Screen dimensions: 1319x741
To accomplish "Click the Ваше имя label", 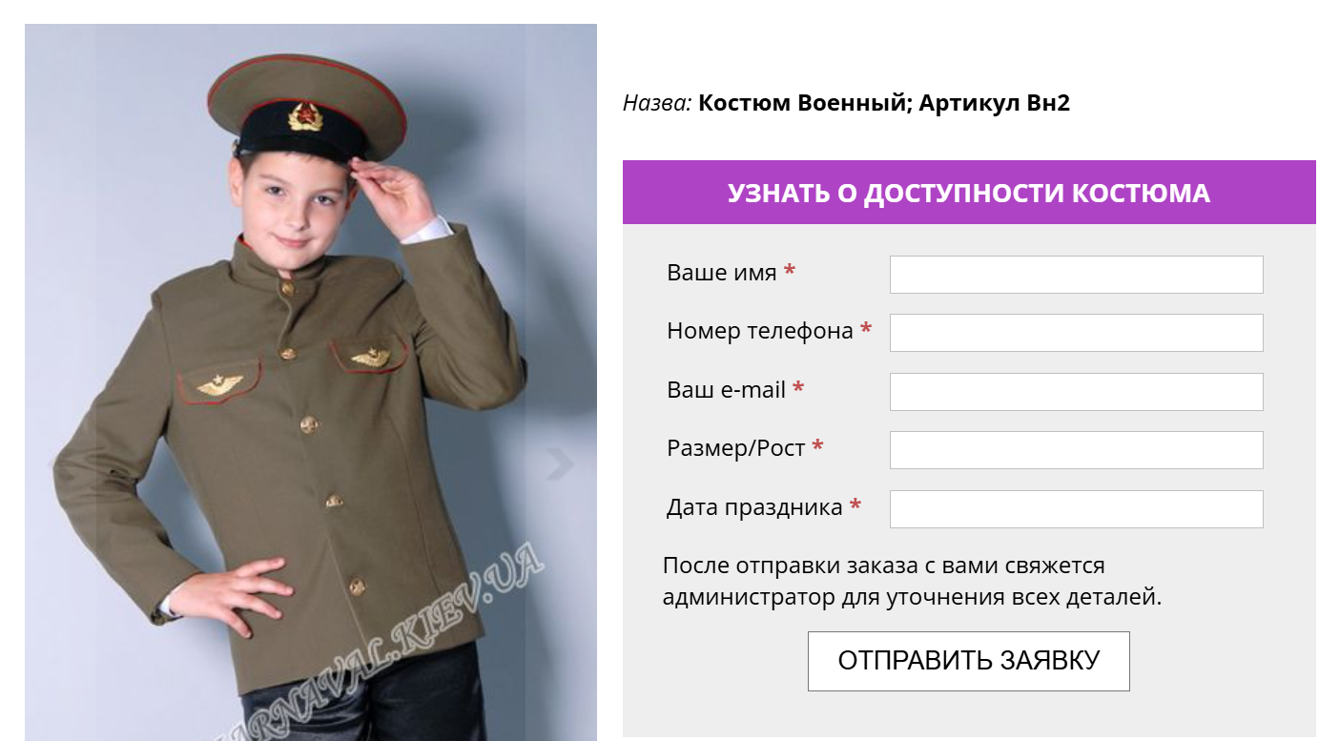I will (x=722, y=273).
